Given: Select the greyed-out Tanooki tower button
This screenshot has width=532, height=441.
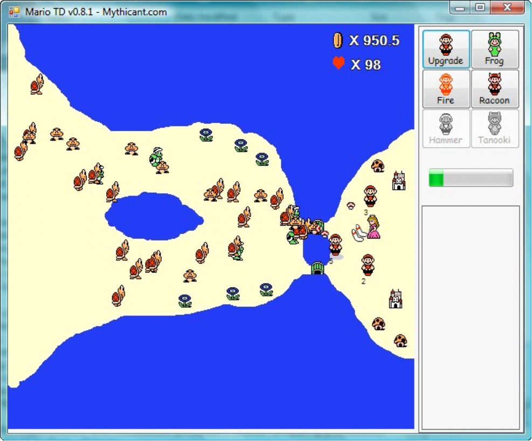Looking at the screenshot, I should click(x=495, y=129).
